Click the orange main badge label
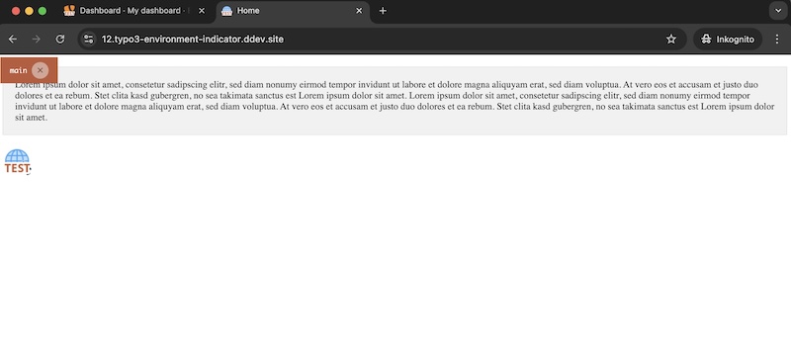 18,70
